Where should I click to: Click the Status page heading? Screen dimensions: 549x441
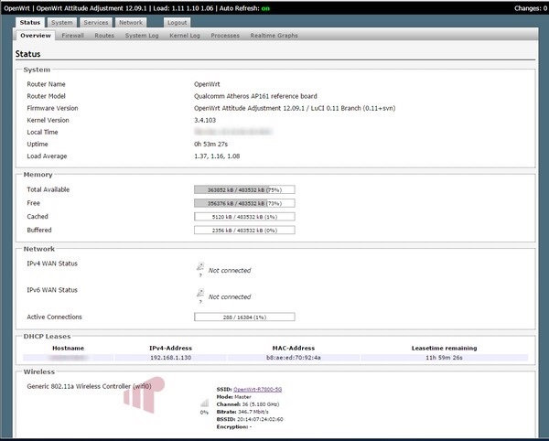(x=27, y=54)
